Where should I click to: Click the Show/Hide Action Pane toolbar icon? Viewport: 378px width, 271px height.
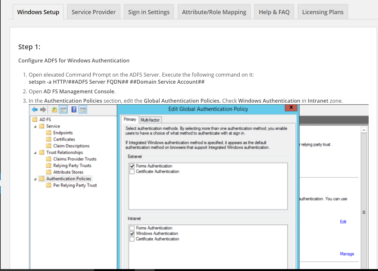click(83, 110)
